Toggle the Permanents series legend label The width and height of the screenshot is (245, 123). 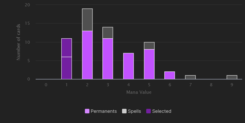click(x=104, y=111)
